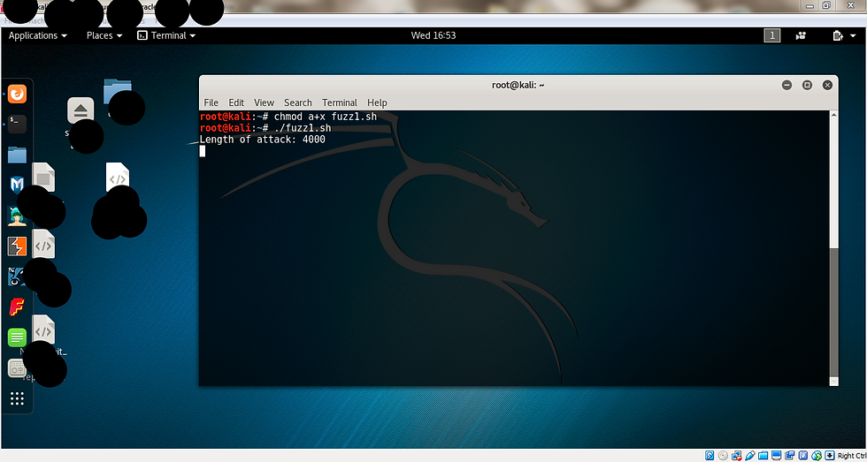867x462 pixels.
Task: Maximize the root@kali terminal window
Action: [807, 85]
